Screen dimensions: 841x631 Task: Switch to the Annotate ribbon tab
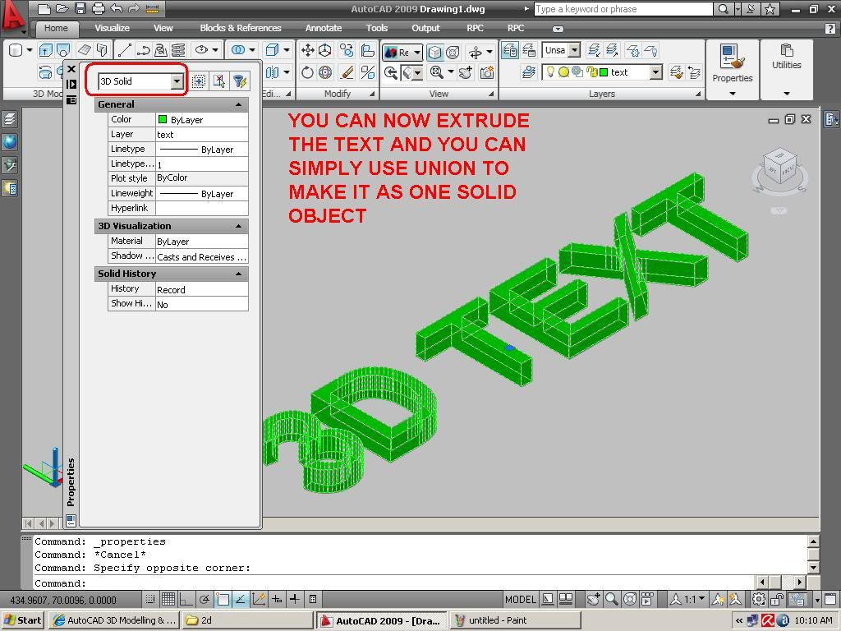(324, 28)
